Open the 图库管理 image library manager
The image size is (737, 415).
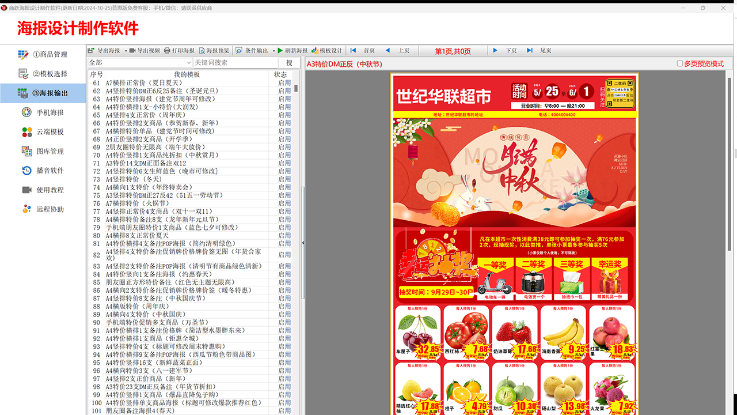[x=43, y=151]
